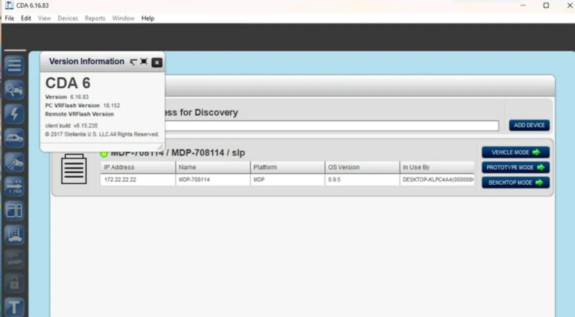This screenshot has height=317, width=575.
Task: Launch PROTOTYPE MODE
Action: (515, 167)
